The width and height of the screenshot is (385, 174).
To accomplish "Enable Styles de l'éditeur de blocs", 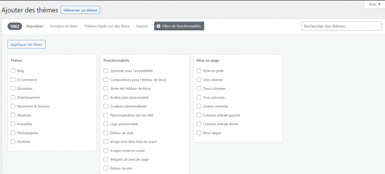I will click(106, 88).
